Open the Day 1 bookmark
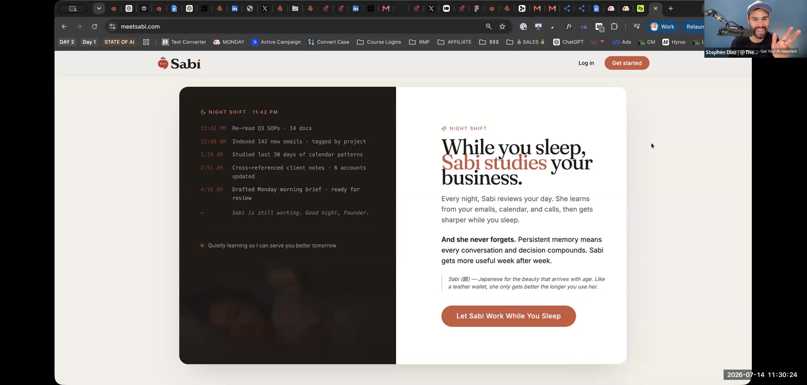 (x=89, y=42)
